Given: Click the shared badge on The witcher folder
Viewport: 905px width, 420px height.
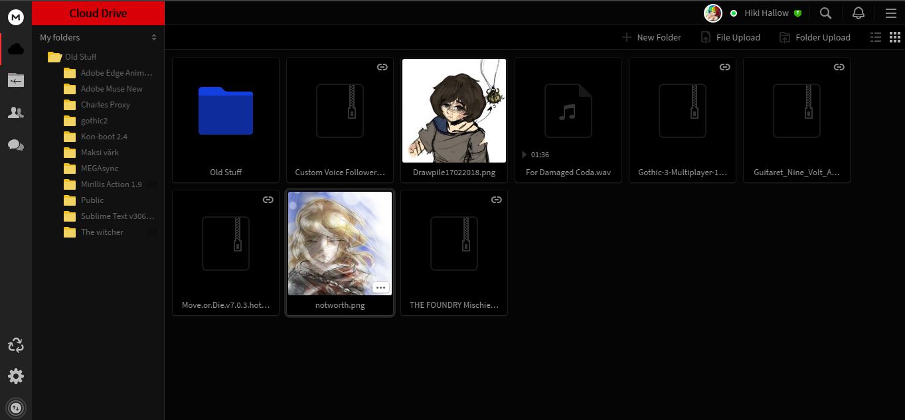Looking at the screenshot, I should [x=151, y=232].
